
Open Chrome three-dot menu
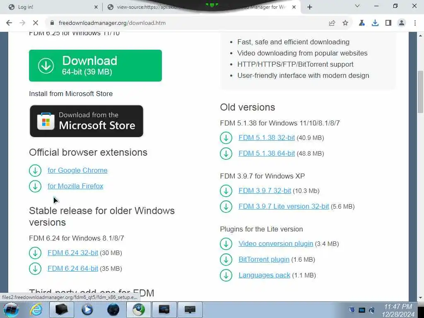click(x=415, y=23)
